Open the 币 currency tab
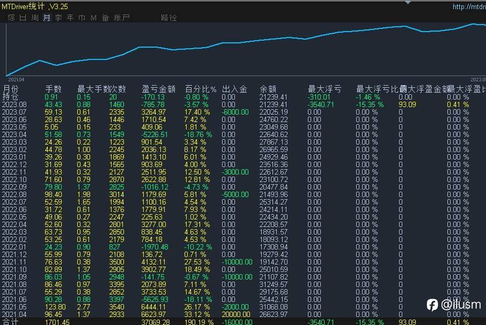This screenshot has height=325, width=486. pos(82,18)
